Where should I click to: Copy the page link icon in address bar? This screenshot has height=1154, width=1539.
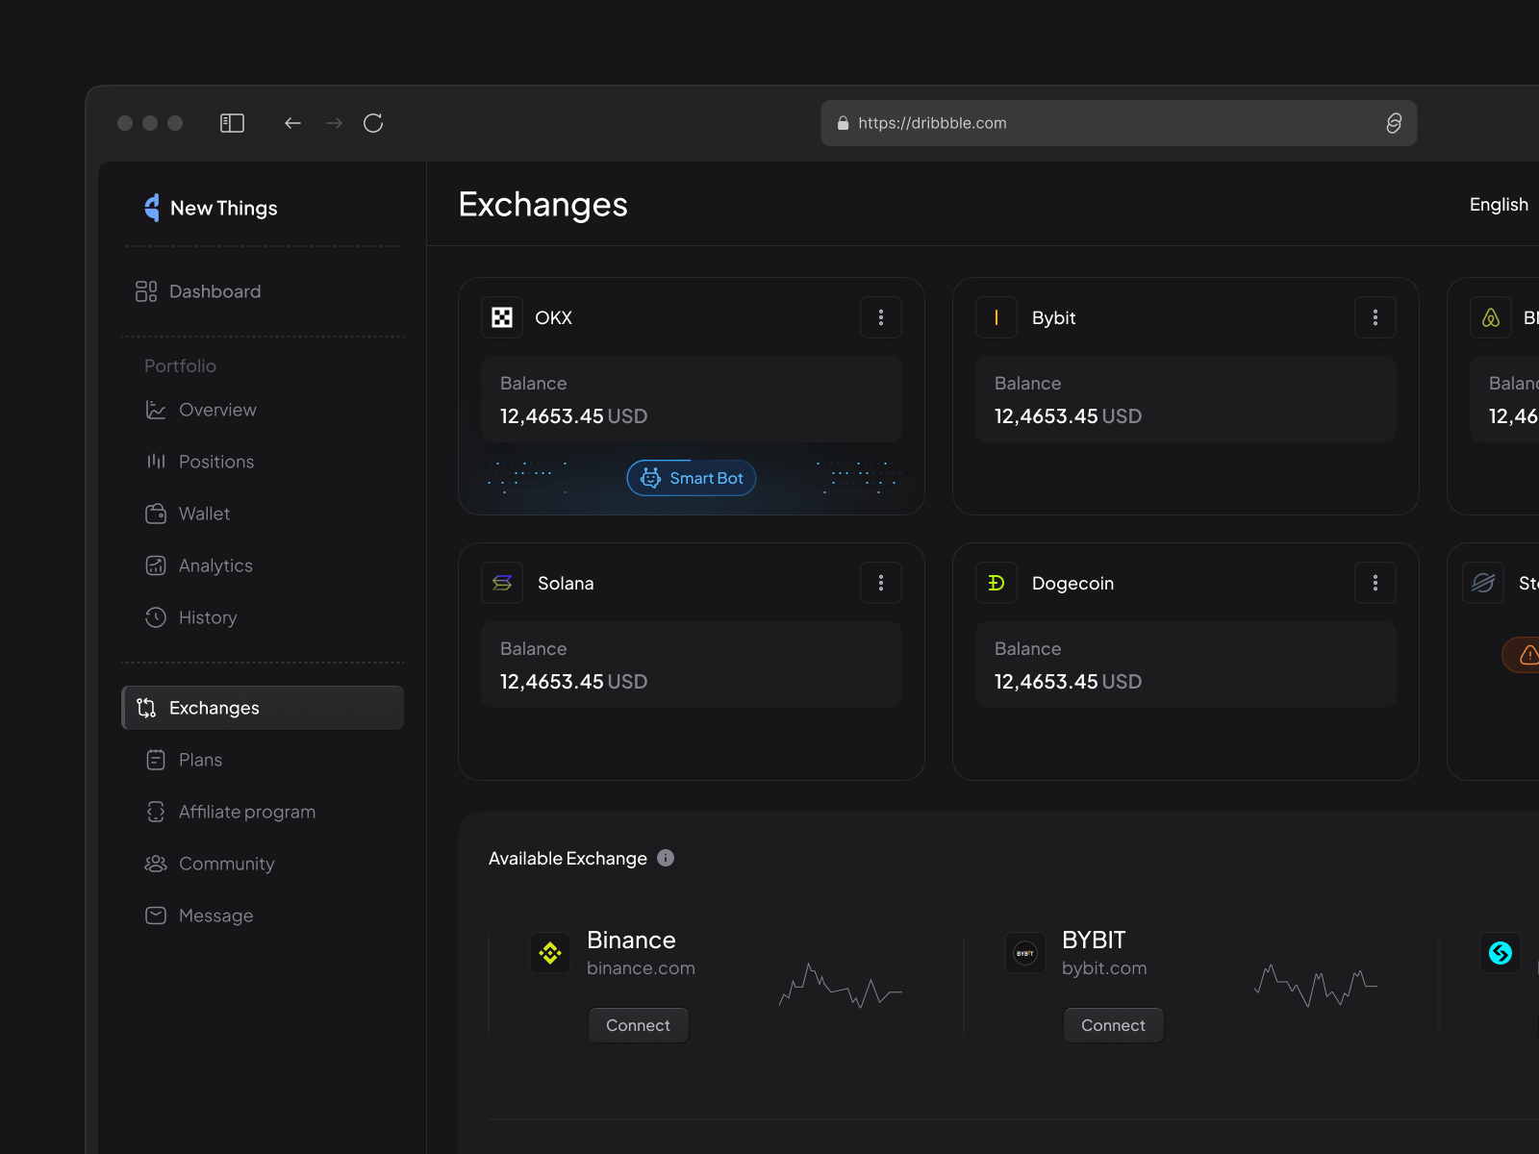point(1394,123)
